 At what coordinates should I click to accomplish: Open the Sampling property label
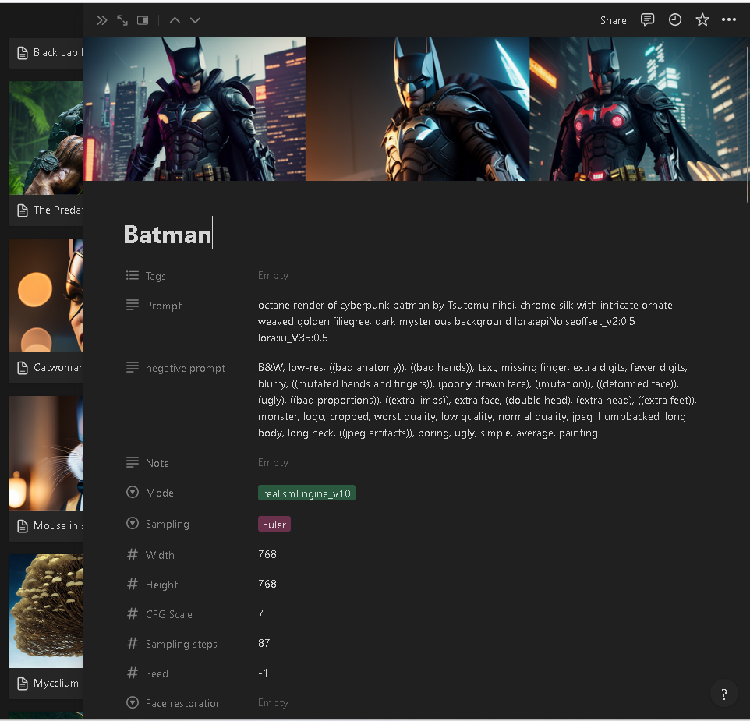pyautogui.click(x=168, y=524)
